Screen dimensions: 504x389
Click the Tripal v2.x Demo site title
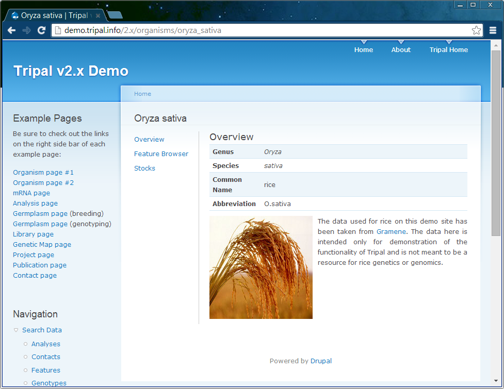71,71
